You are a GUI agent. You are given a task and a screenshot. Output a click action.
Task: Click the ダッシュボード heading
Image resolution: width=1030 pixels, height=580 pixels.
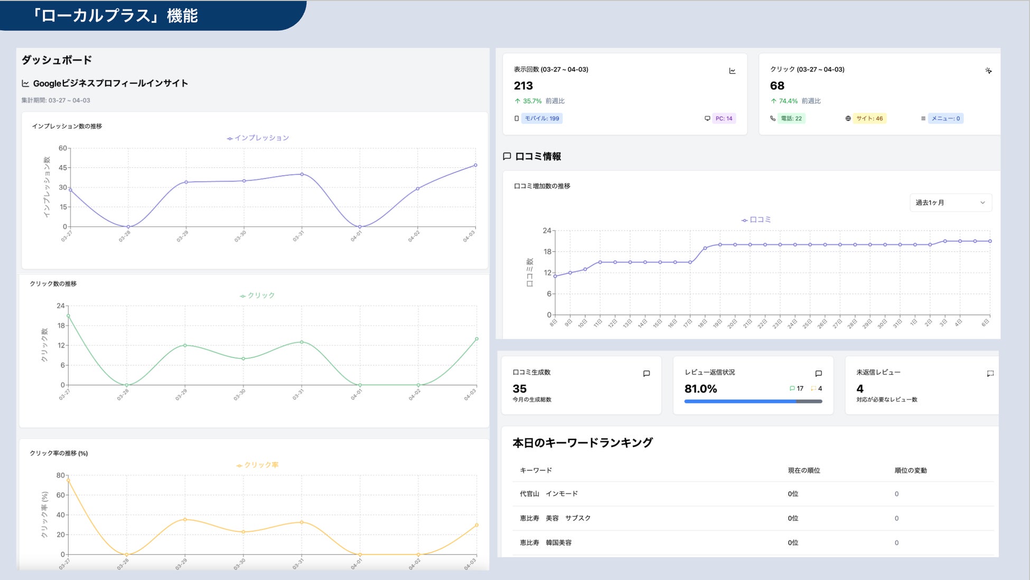pyautogui.click(x=57, y=60)
